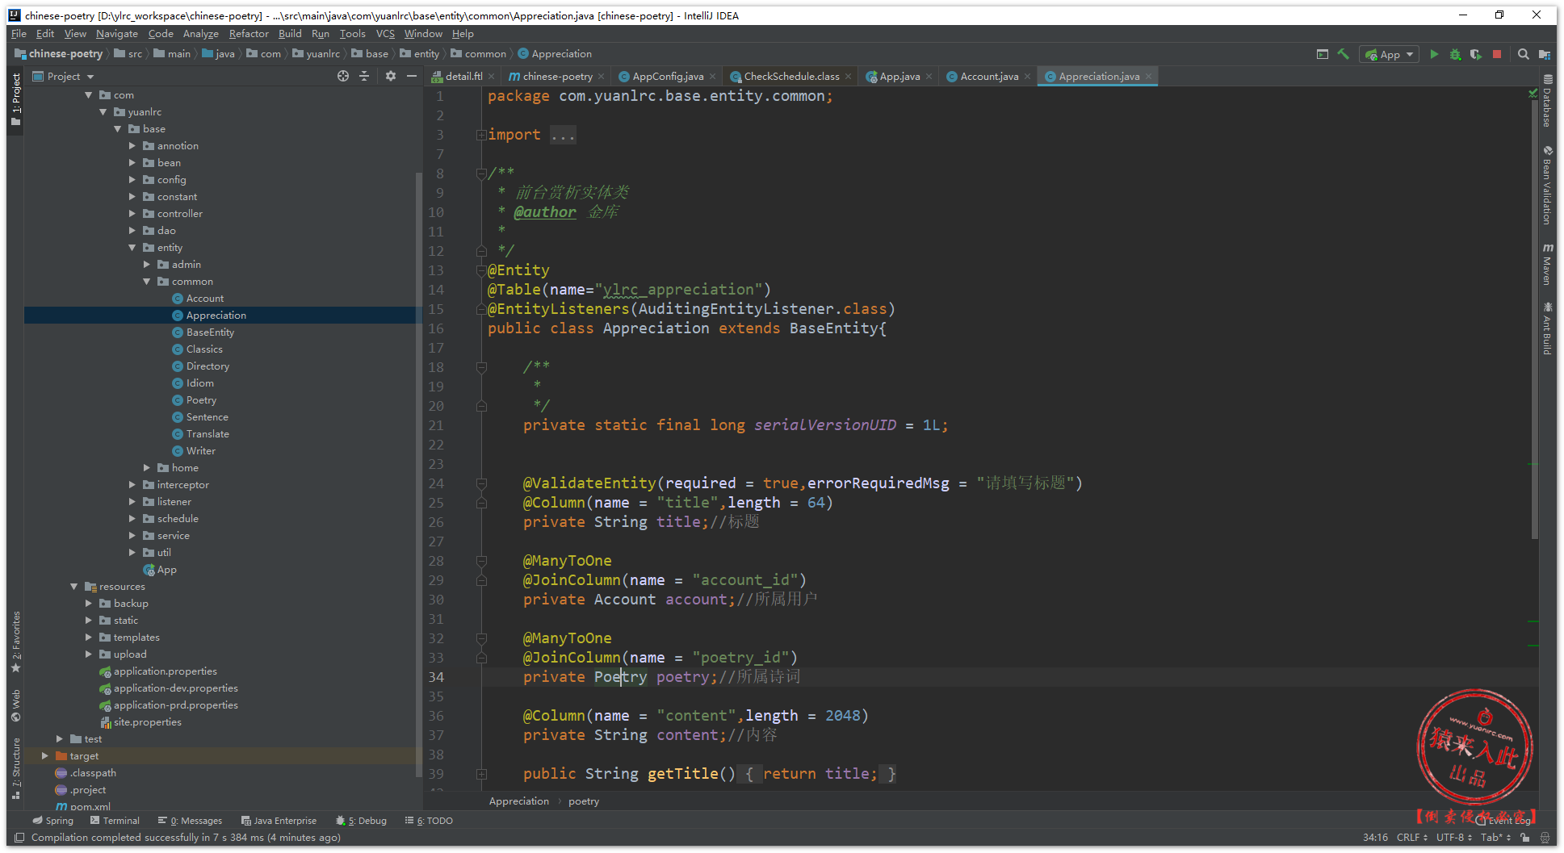Screen dimensions: 1564x853
Task: Toggle the 1: Project tool window stripe button
Action: pos(15,99)
